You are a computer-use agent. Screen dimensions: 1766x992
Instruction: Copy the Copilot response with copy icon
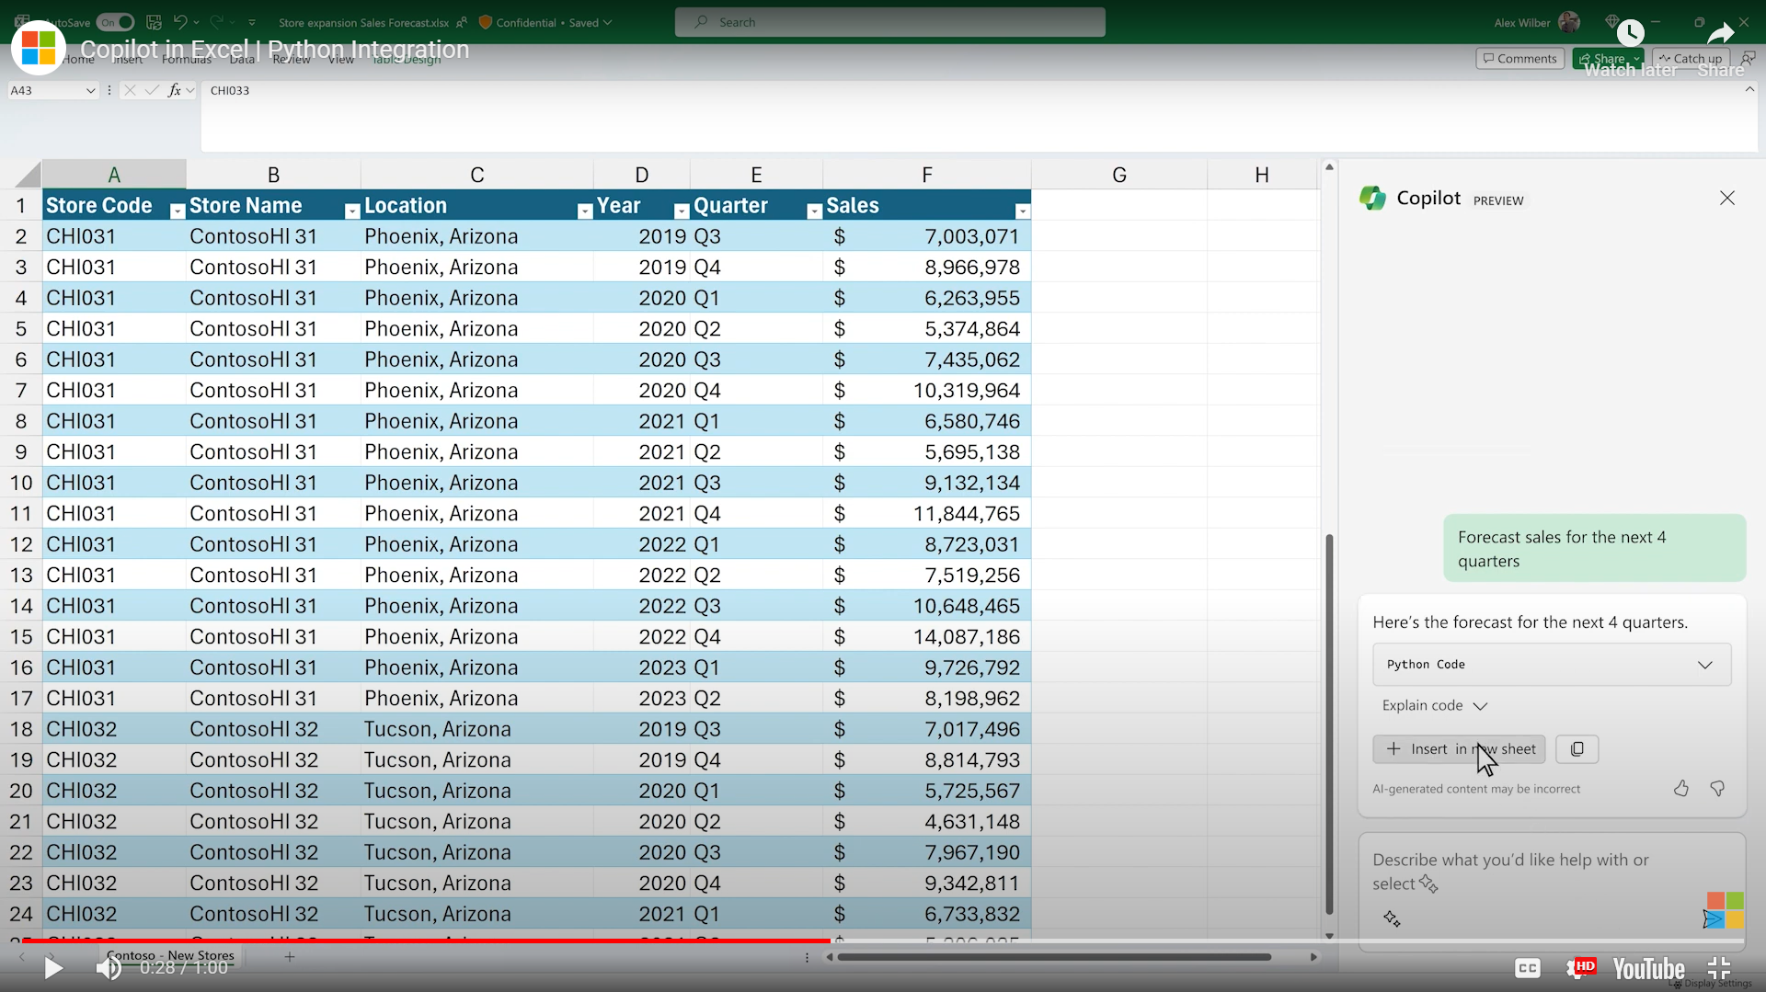(1577, 749)
